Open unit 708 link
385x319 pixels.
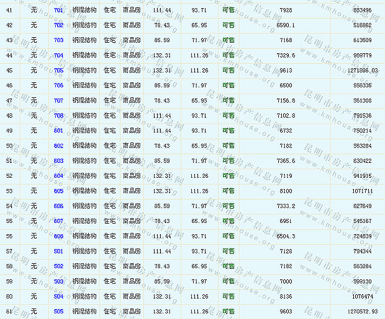click(58, 115)
